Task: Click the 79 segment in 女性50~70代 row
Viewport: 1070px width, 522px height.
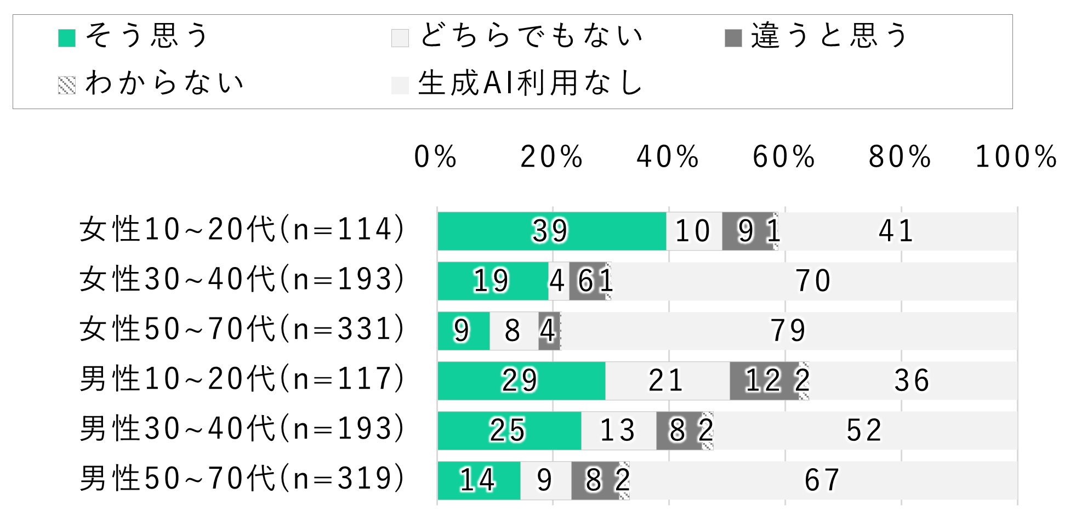Action: [788, 331]
